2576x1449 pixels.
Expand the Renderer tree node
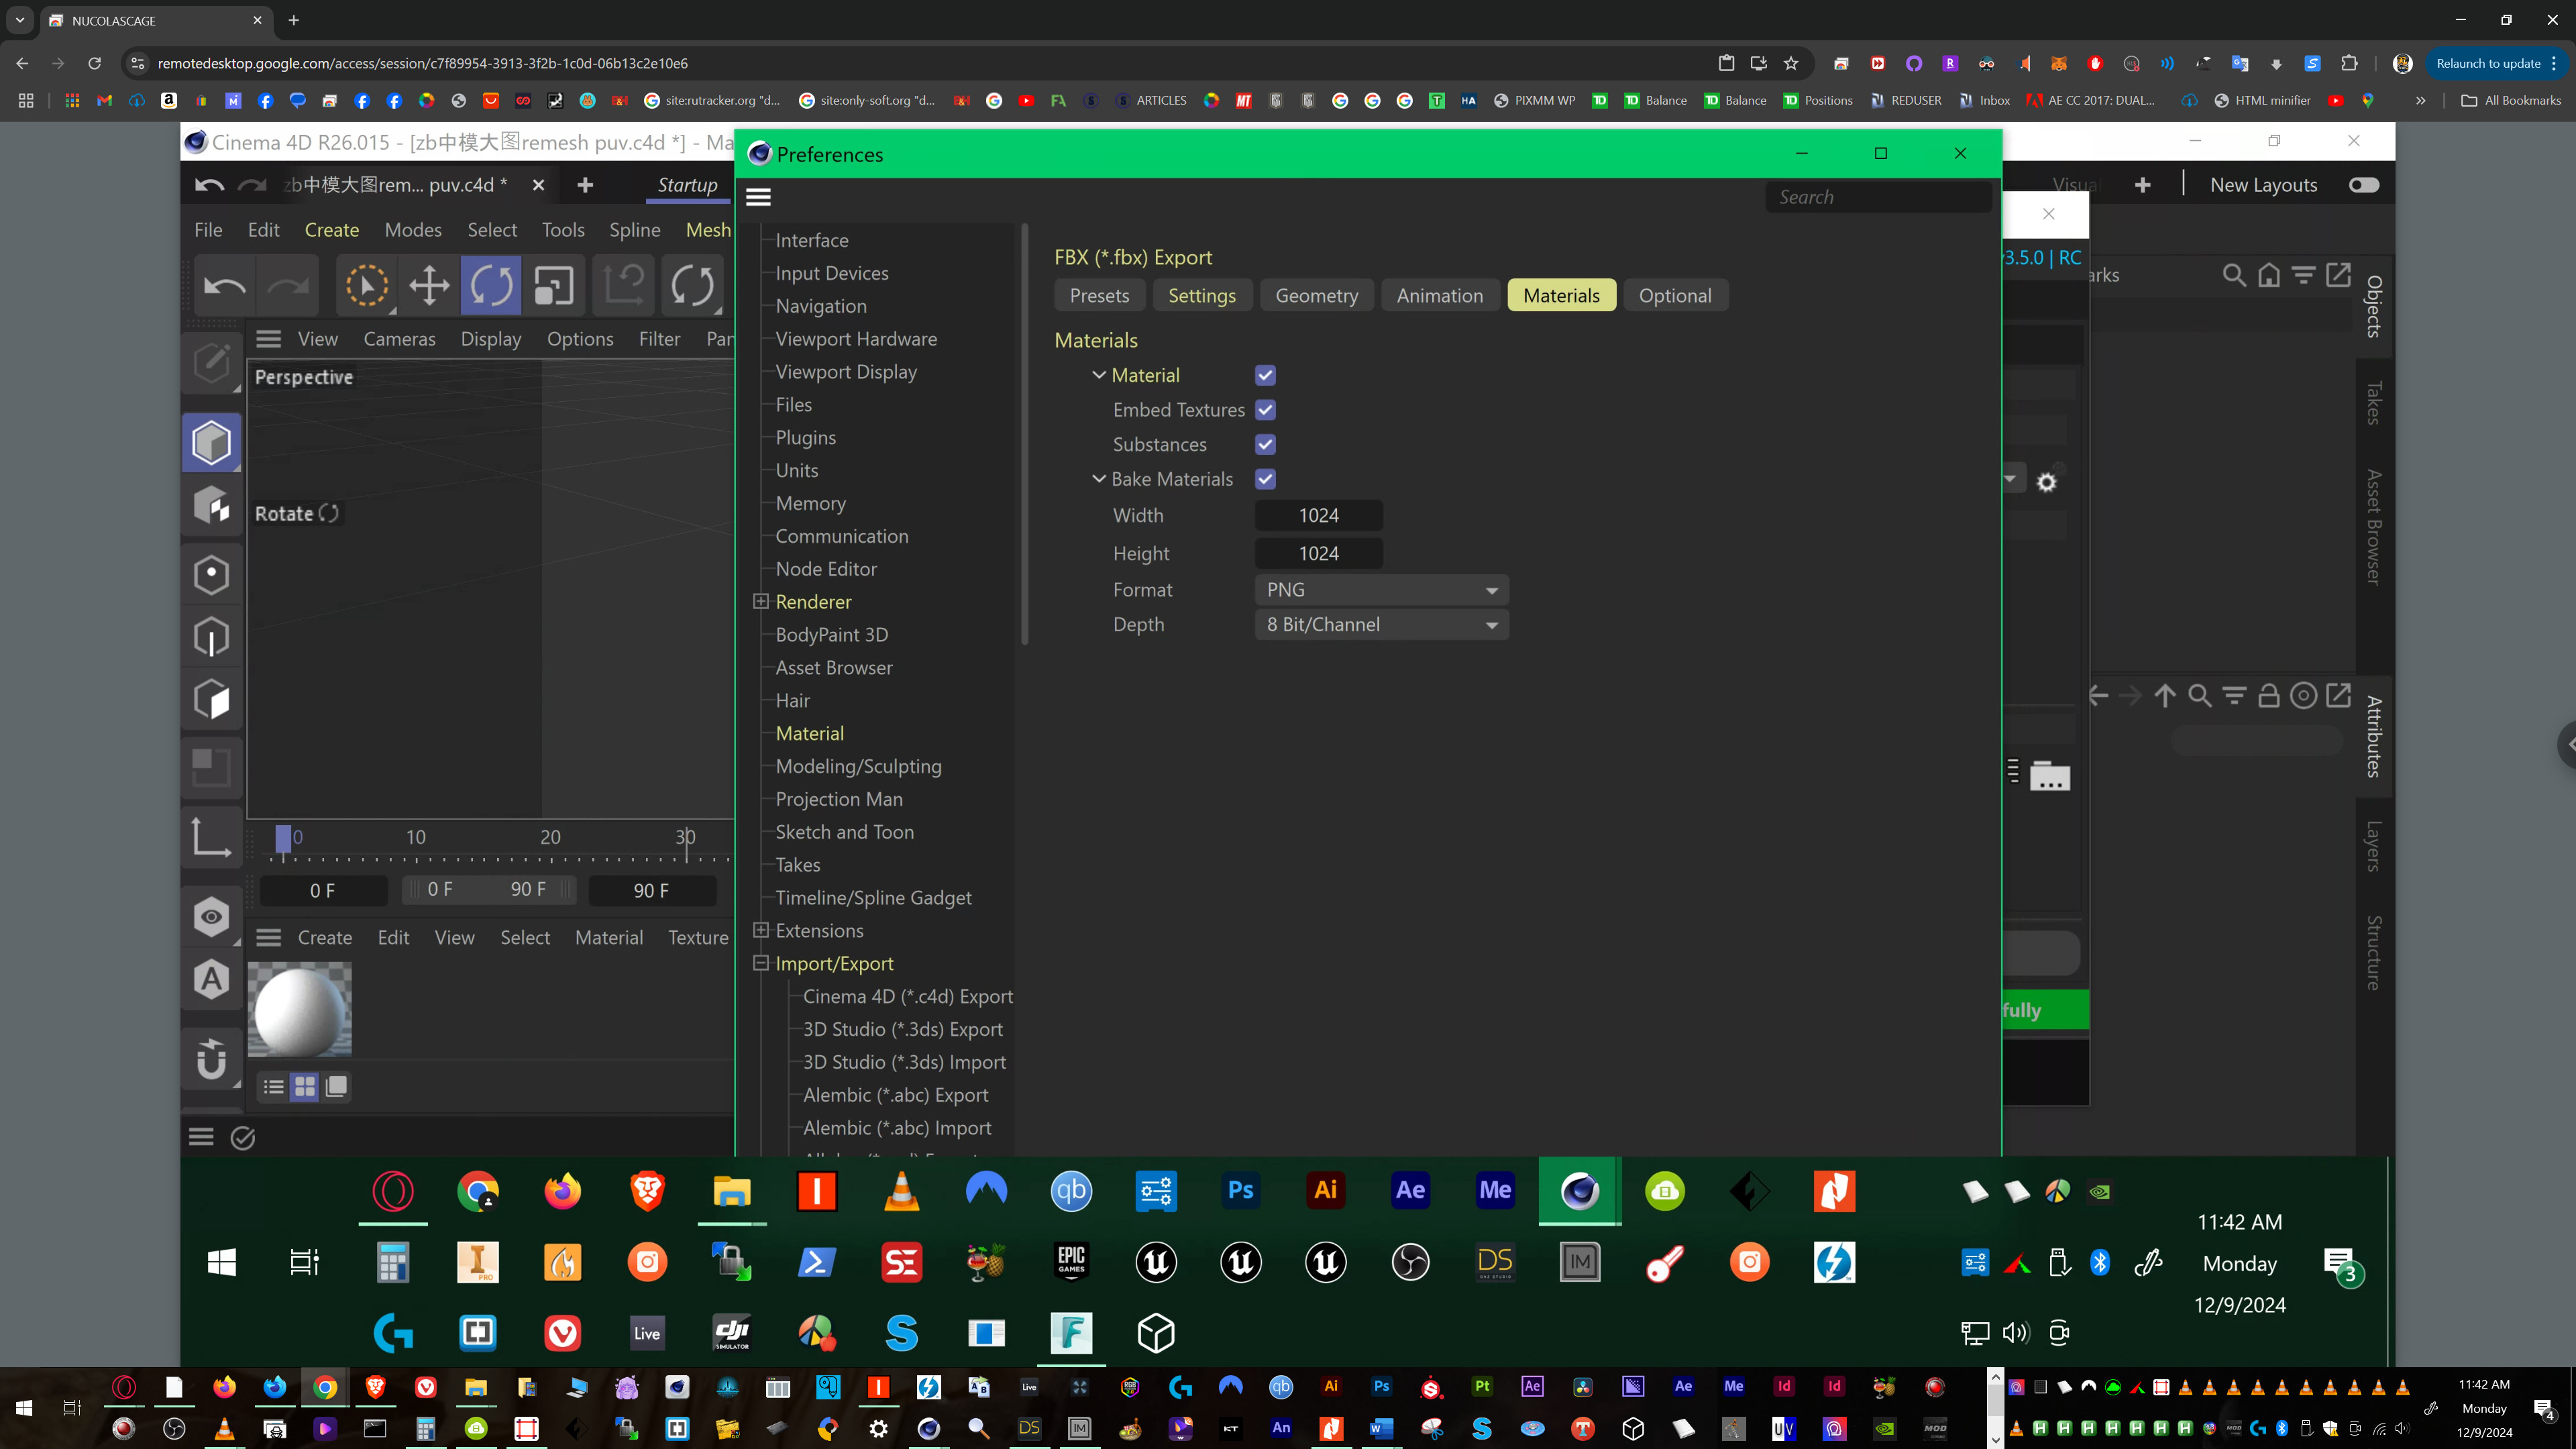pos(761,601)
